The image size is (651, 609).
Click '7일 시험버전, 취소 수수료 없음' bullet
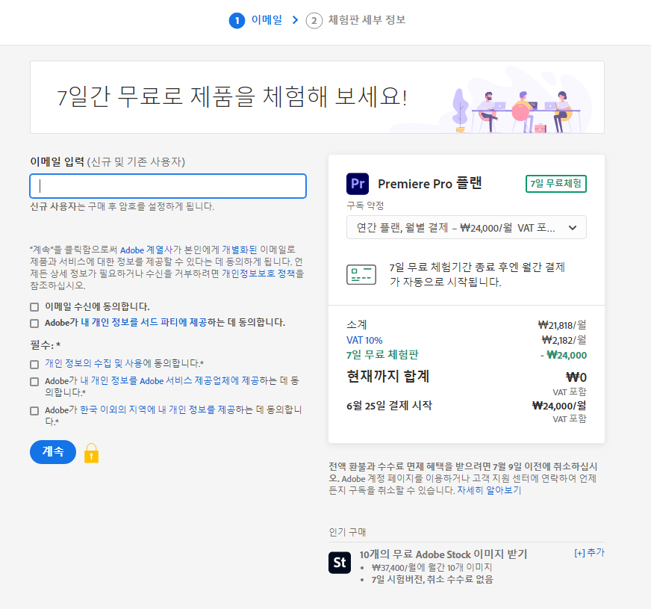(x=432, y=579)
